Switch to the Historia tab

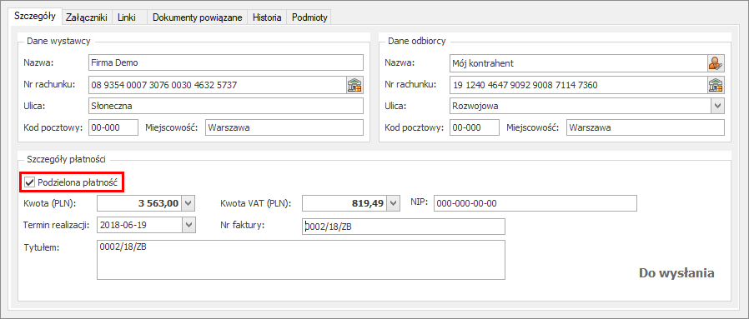(x=267, y=17)
